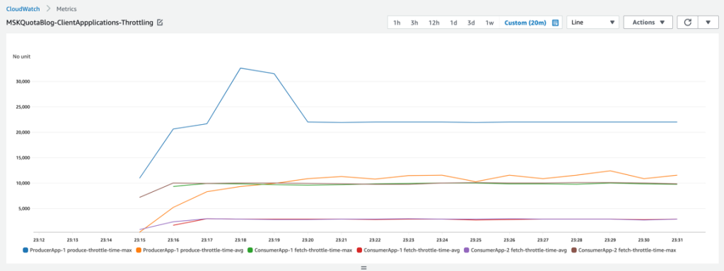This screenshot has height=271, width=724.
Task: Click the blue line peak at 23:18
Action: click(x=240, y=68)
